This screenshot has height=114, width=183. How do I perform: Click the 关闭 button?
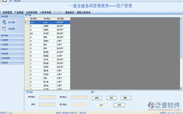coord(119,105)
